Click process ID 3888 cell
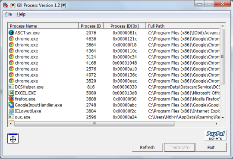The height and width of the screenshot is (159, 233). [91, 99]
